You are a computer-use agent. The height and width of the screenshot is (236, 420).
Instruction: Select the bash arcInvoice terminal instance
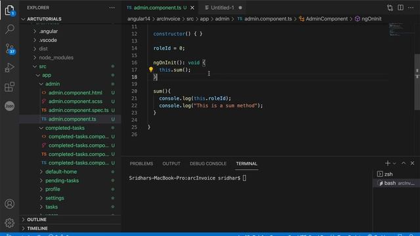pos(396,183)
